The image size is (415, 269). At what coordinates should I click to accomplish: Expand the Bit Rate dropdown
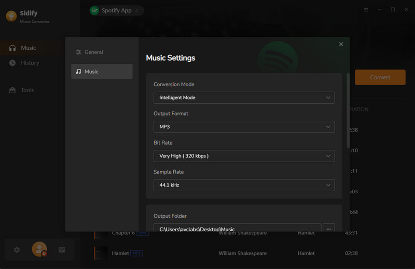point(244,156)
